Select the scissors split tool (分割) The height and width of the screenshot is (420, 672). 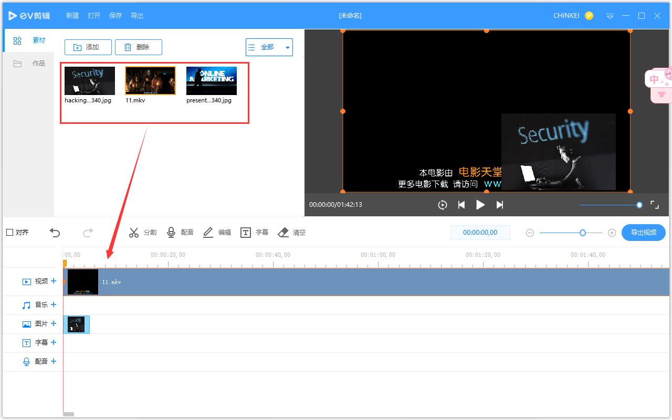142,233
